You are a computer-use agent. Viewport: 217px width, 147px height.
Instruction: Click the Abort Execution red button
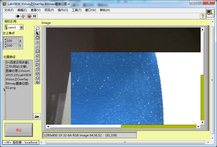(x=29, y=16)
